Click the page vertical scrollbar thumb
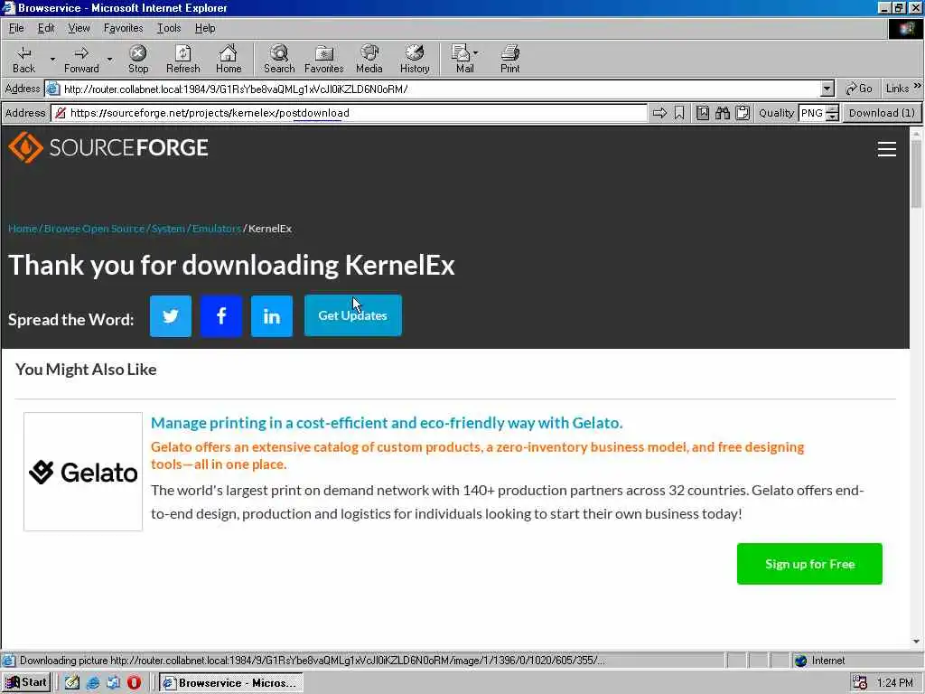This screenshot has width=925, height=694. coord(916,174)
